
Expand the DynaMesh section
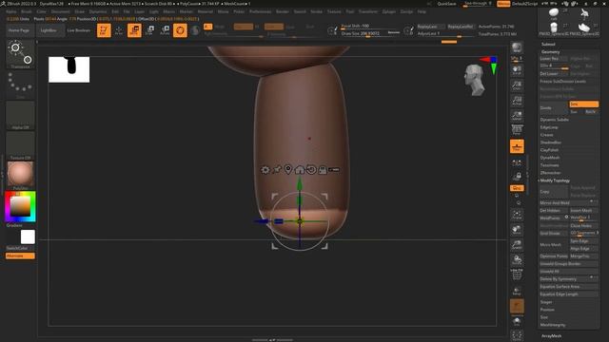click(x=550, y=158)
